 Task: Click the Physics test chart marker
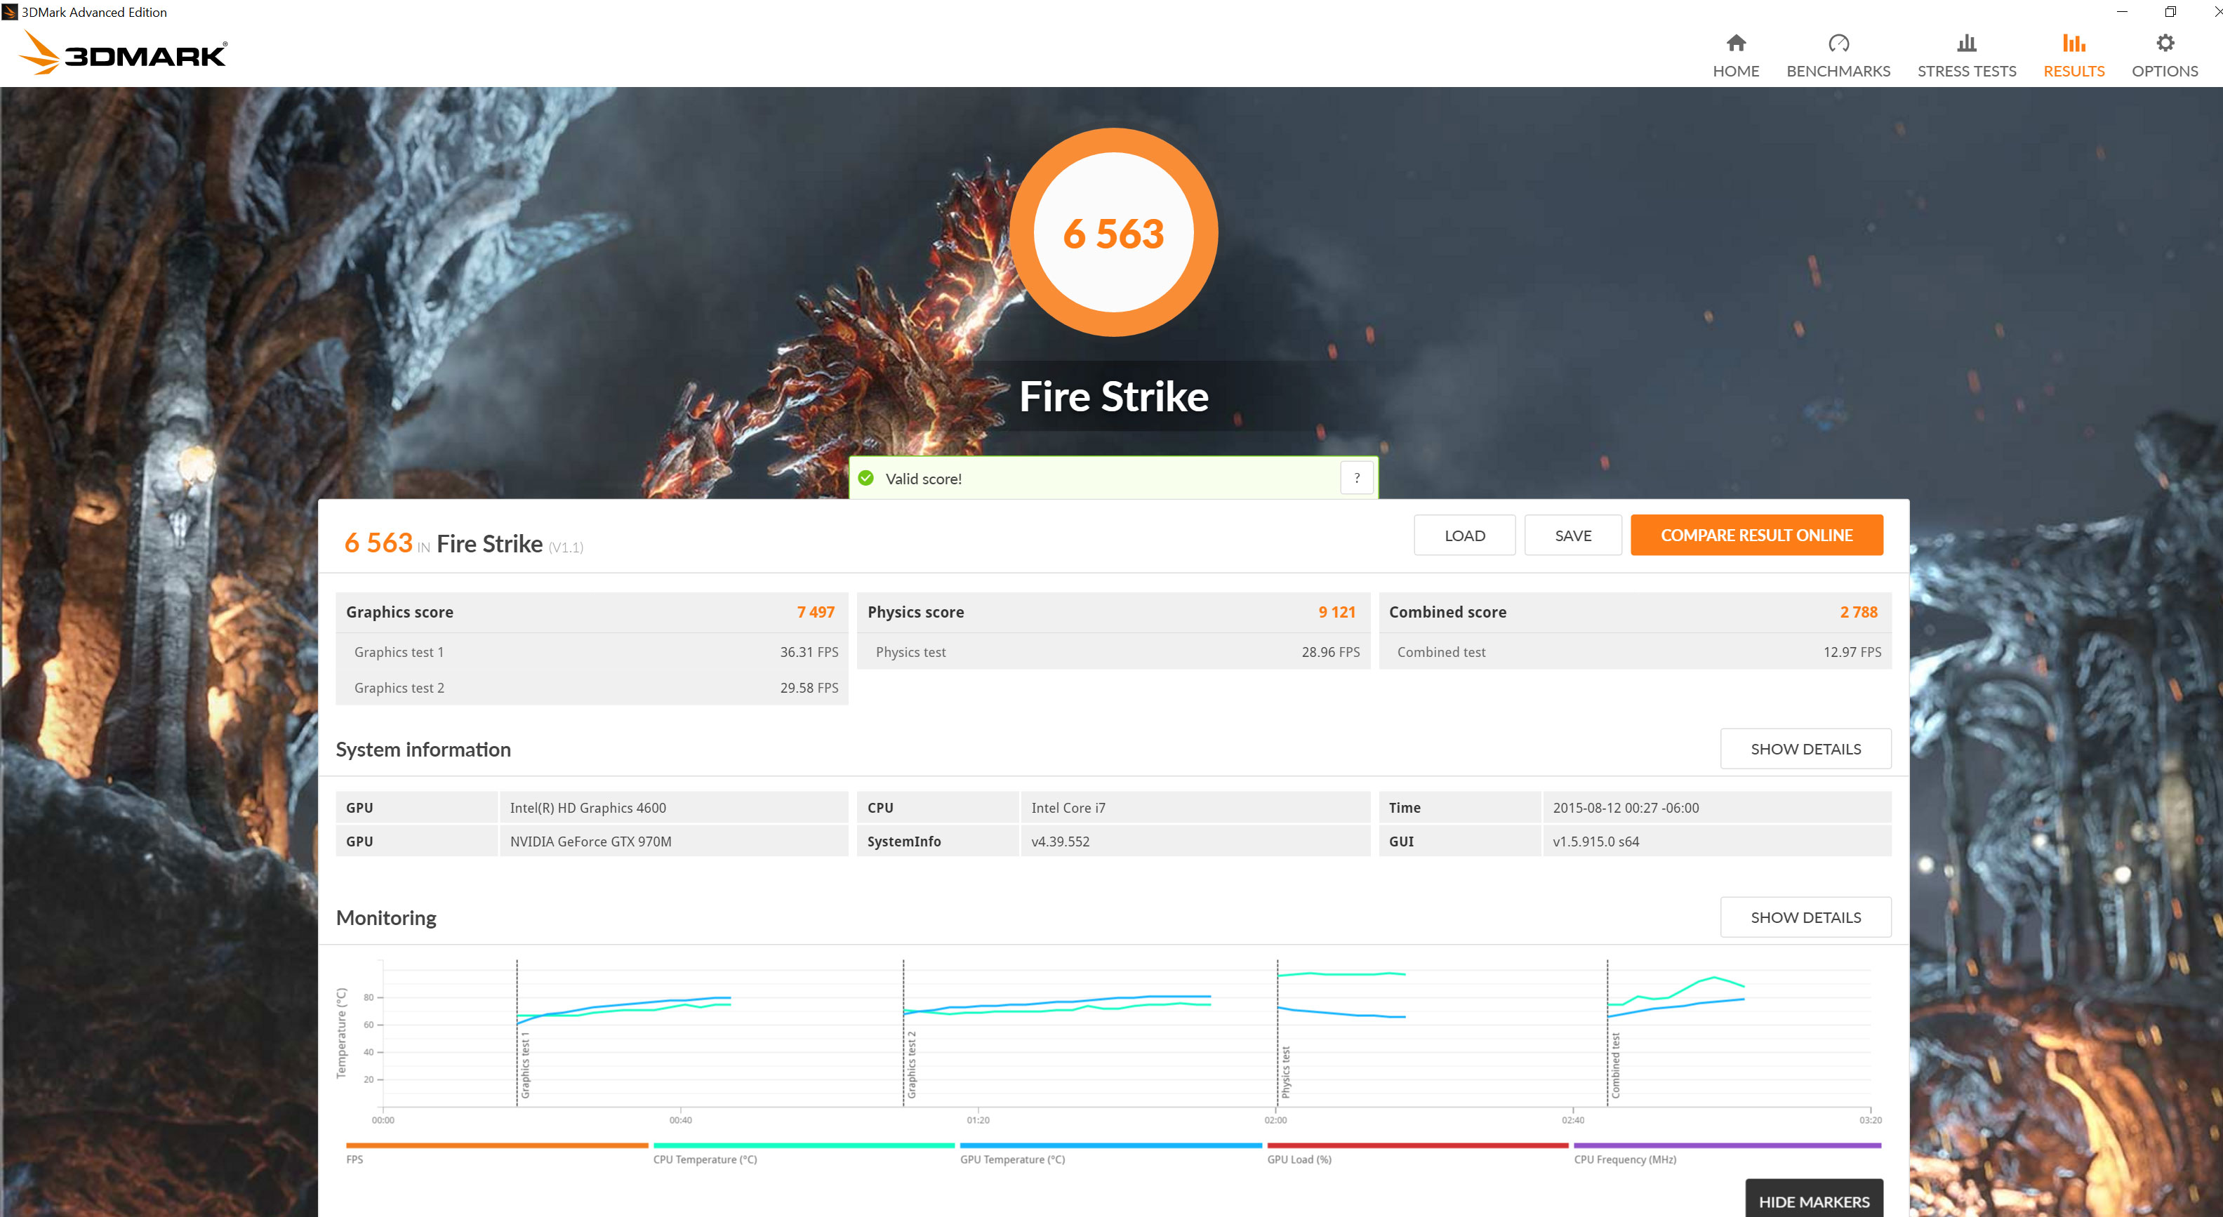click(1285, 1072)
